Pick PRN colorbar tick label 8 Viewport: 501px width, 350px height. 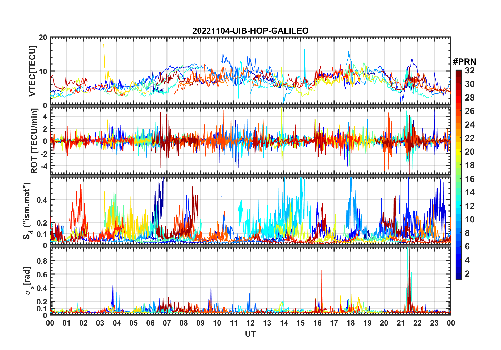click(468, 233)
